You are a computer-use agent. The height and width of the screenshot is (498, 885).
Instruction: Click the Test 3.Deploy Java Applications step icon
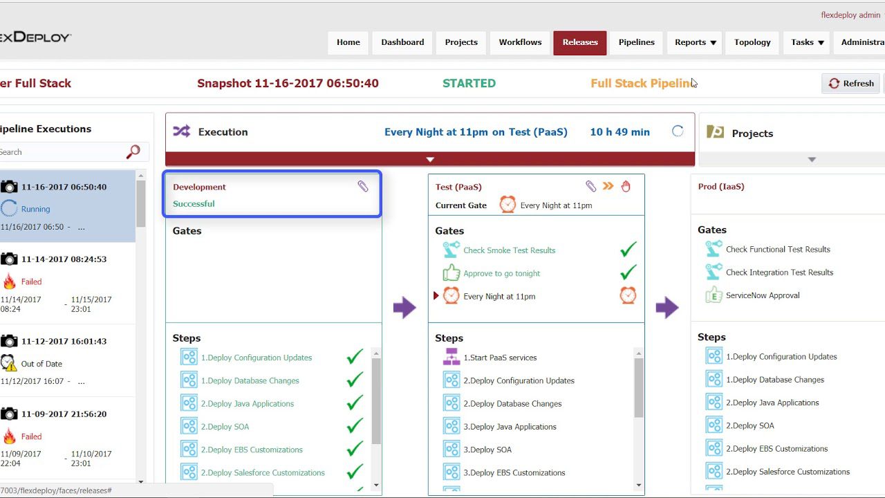click(451, 426)
